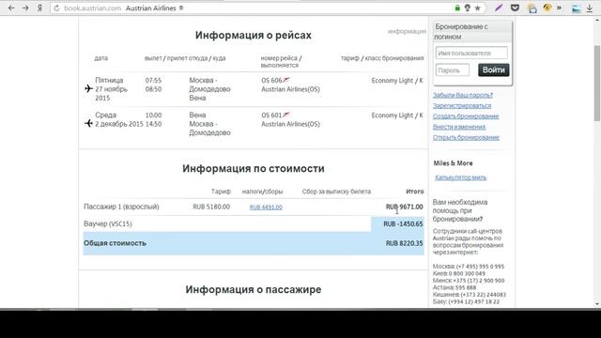Click the date 'Среда 2 декабрь 2015'
601x338 pixels.
click(x=119, y=119)
